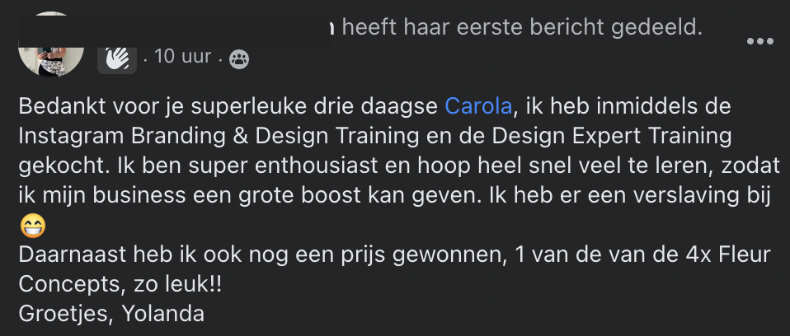Click the group audience icon beside timestamp

(x=239, y=58)
